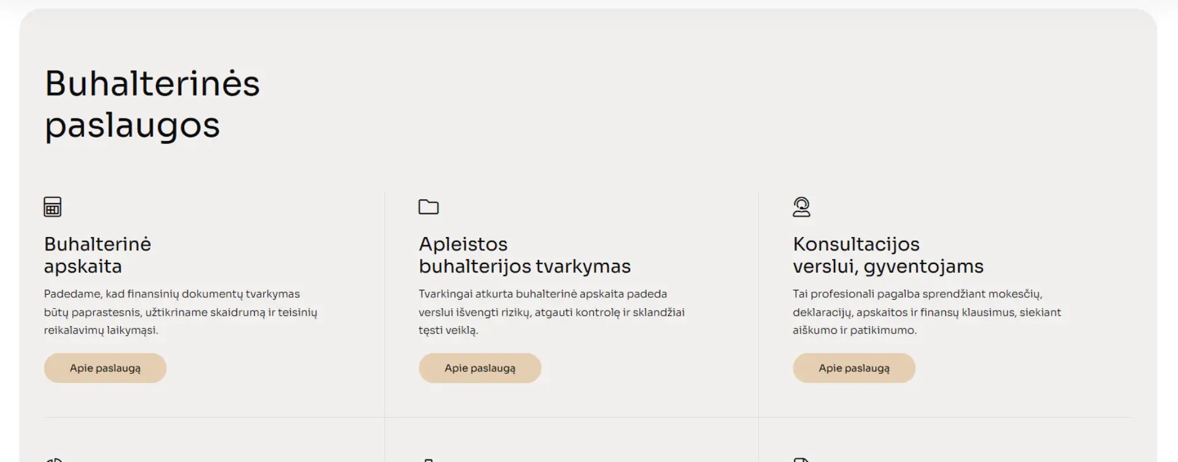Click the word "Buhalterinės" in the main heading
The width and height of the screenshot is (1178, 462).
152,84
